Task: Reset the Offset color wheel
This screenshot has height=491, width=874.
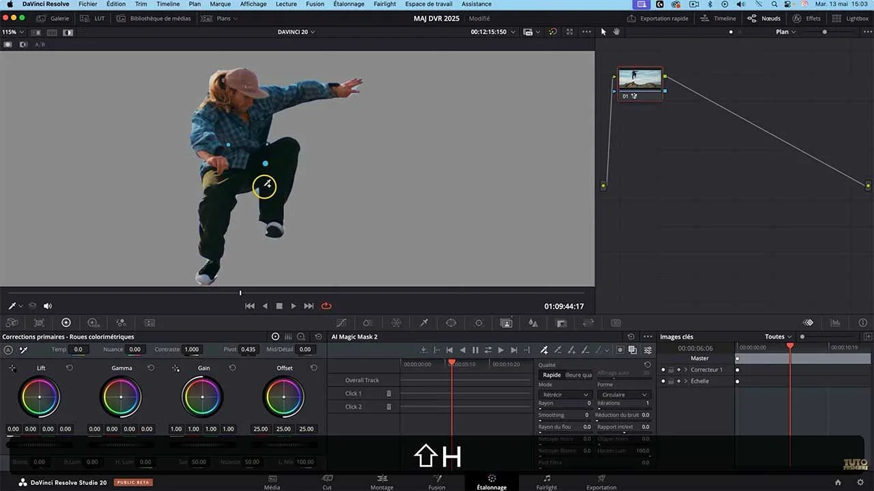Action: [x=314, y=367]
